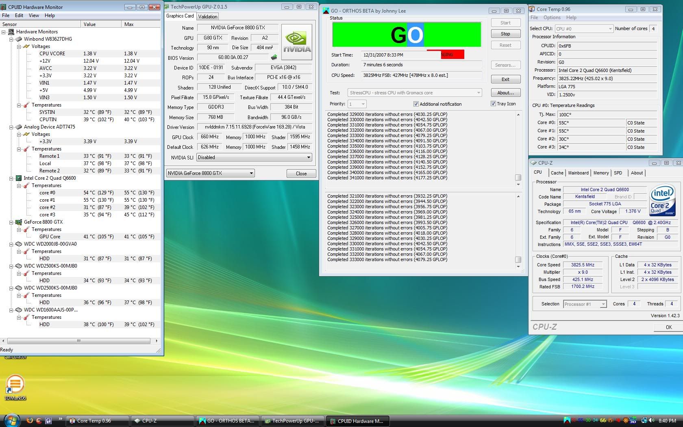Toggle the Tray Icon checkbox in ORTHOS
This screenshot has height=427, width=683.
pyautogui.click(x=493, y=104)
